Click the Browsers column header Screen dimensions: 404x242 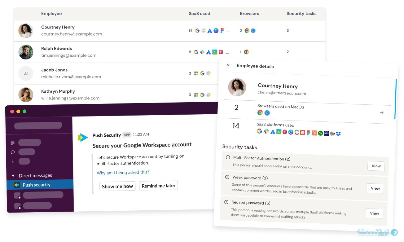click(x=249, y=14)
